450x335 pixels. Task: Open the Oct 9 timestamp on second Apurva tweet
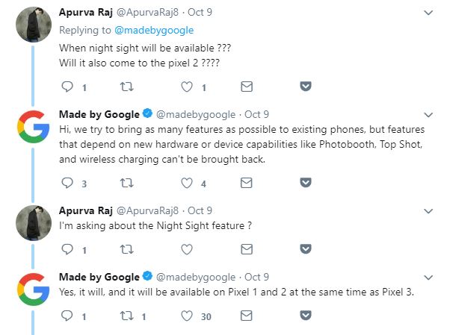pos(200,210)
